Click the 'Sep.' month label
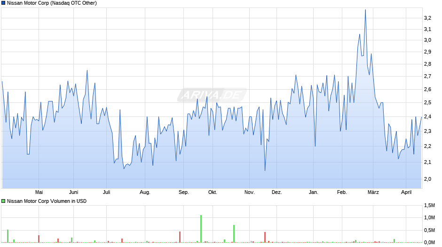This screenshot has width=442, height=247. 183,192
